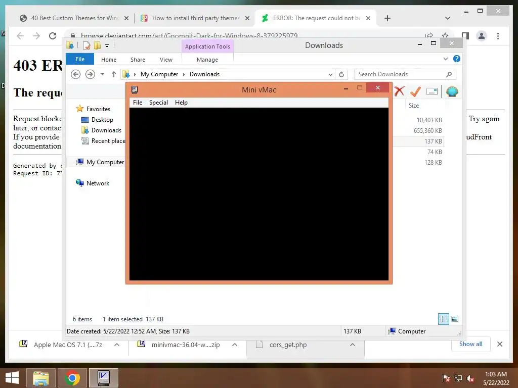Open options for Apple Mac OS 7.1 download
This screenshot has height=388, width=518.
pos(117,345)
